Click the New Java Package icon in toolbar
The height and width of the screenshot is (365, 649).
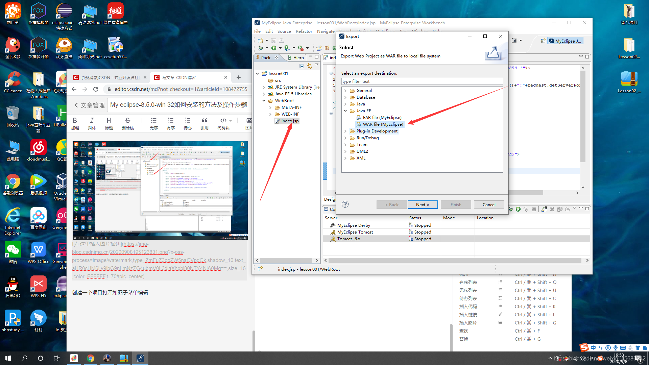pyautogui.click(x=327, y=48)
